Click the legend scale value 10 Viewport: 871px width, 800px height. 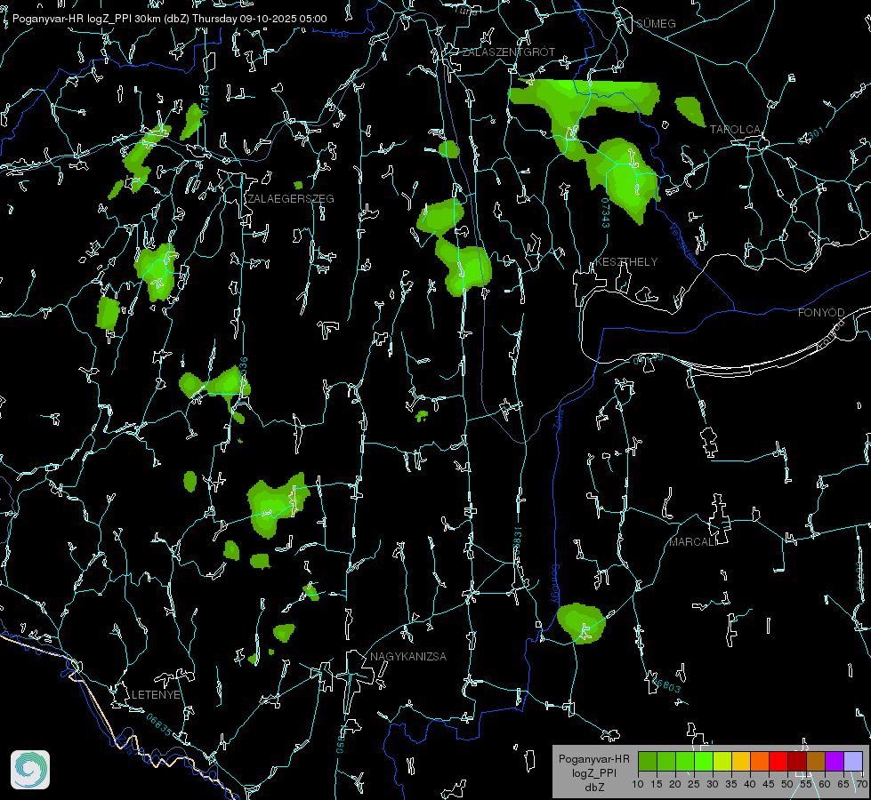(x=638, y=784)
